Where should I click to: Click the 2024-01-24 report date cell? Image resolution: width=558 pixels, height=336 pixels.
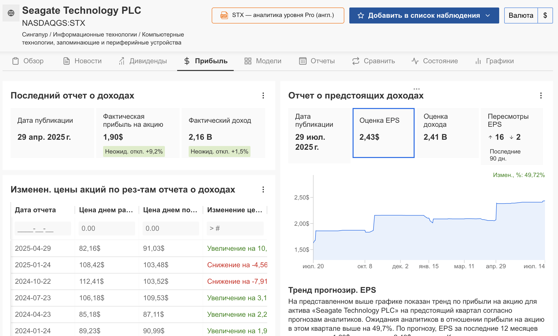click(x=33, y=331)
